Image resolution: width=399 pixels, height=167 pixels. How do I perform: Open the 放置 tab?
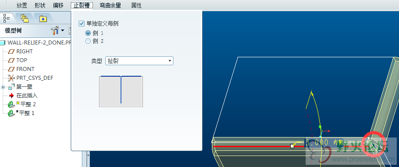(x=22, y=5)
